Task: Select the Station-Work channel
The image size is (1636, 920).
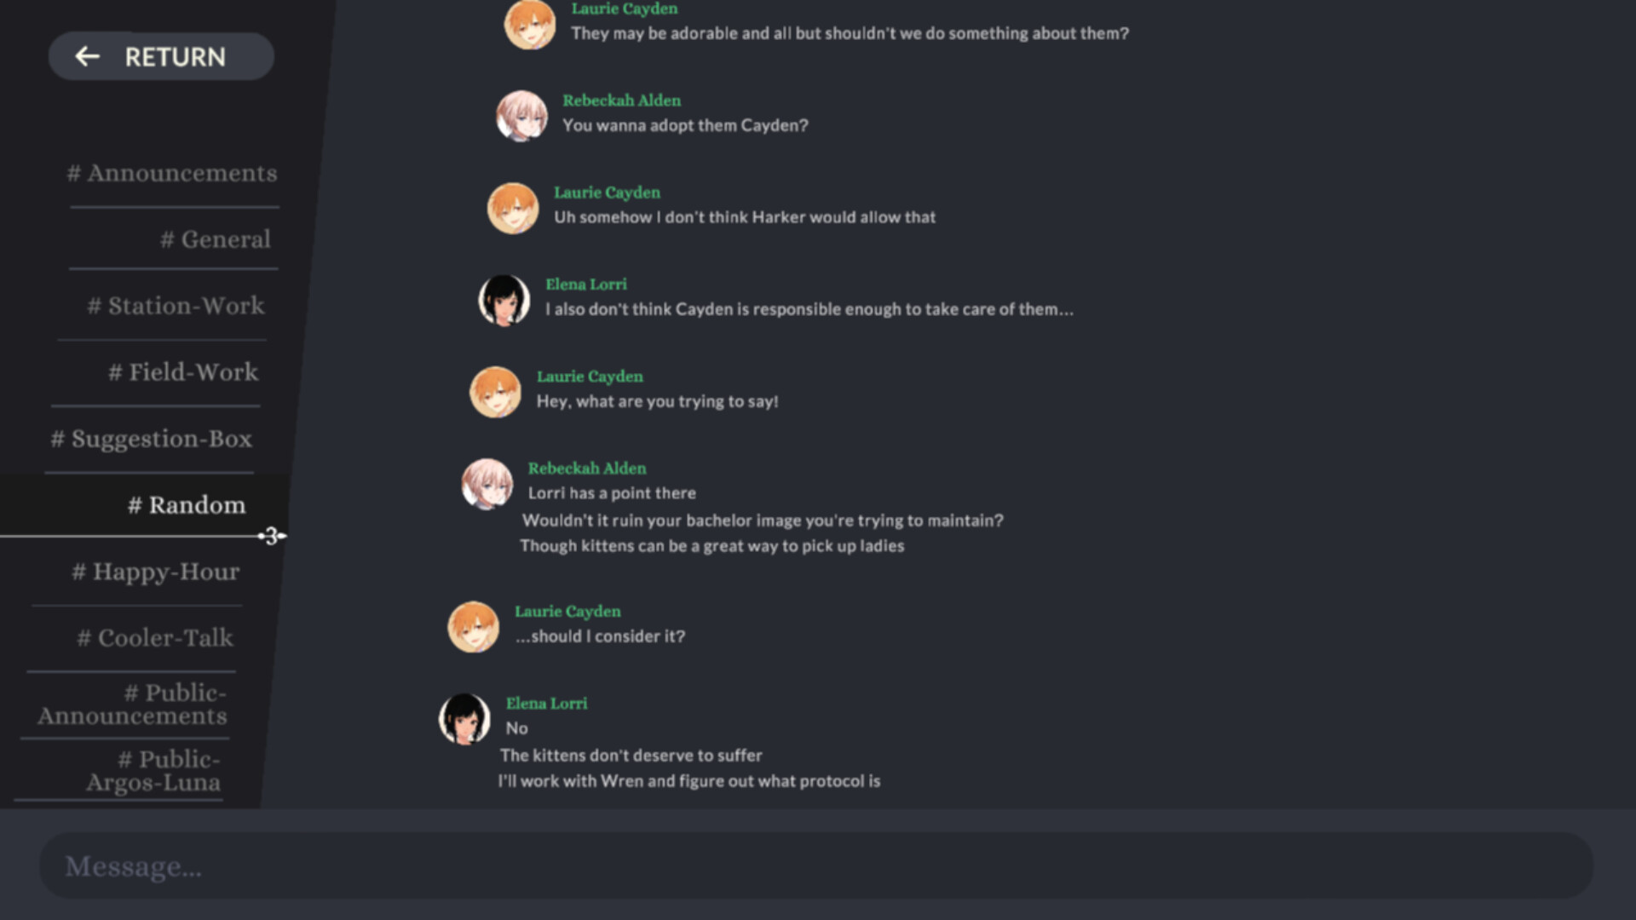Action: (176, 306)
